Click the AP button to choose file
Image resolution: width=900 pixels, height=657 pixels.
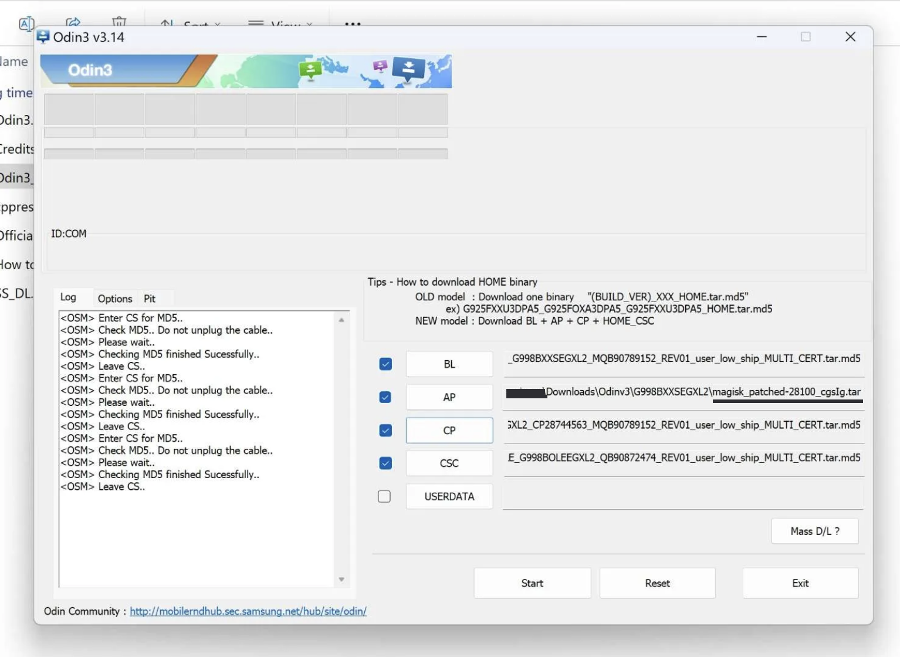pos(449,397)
